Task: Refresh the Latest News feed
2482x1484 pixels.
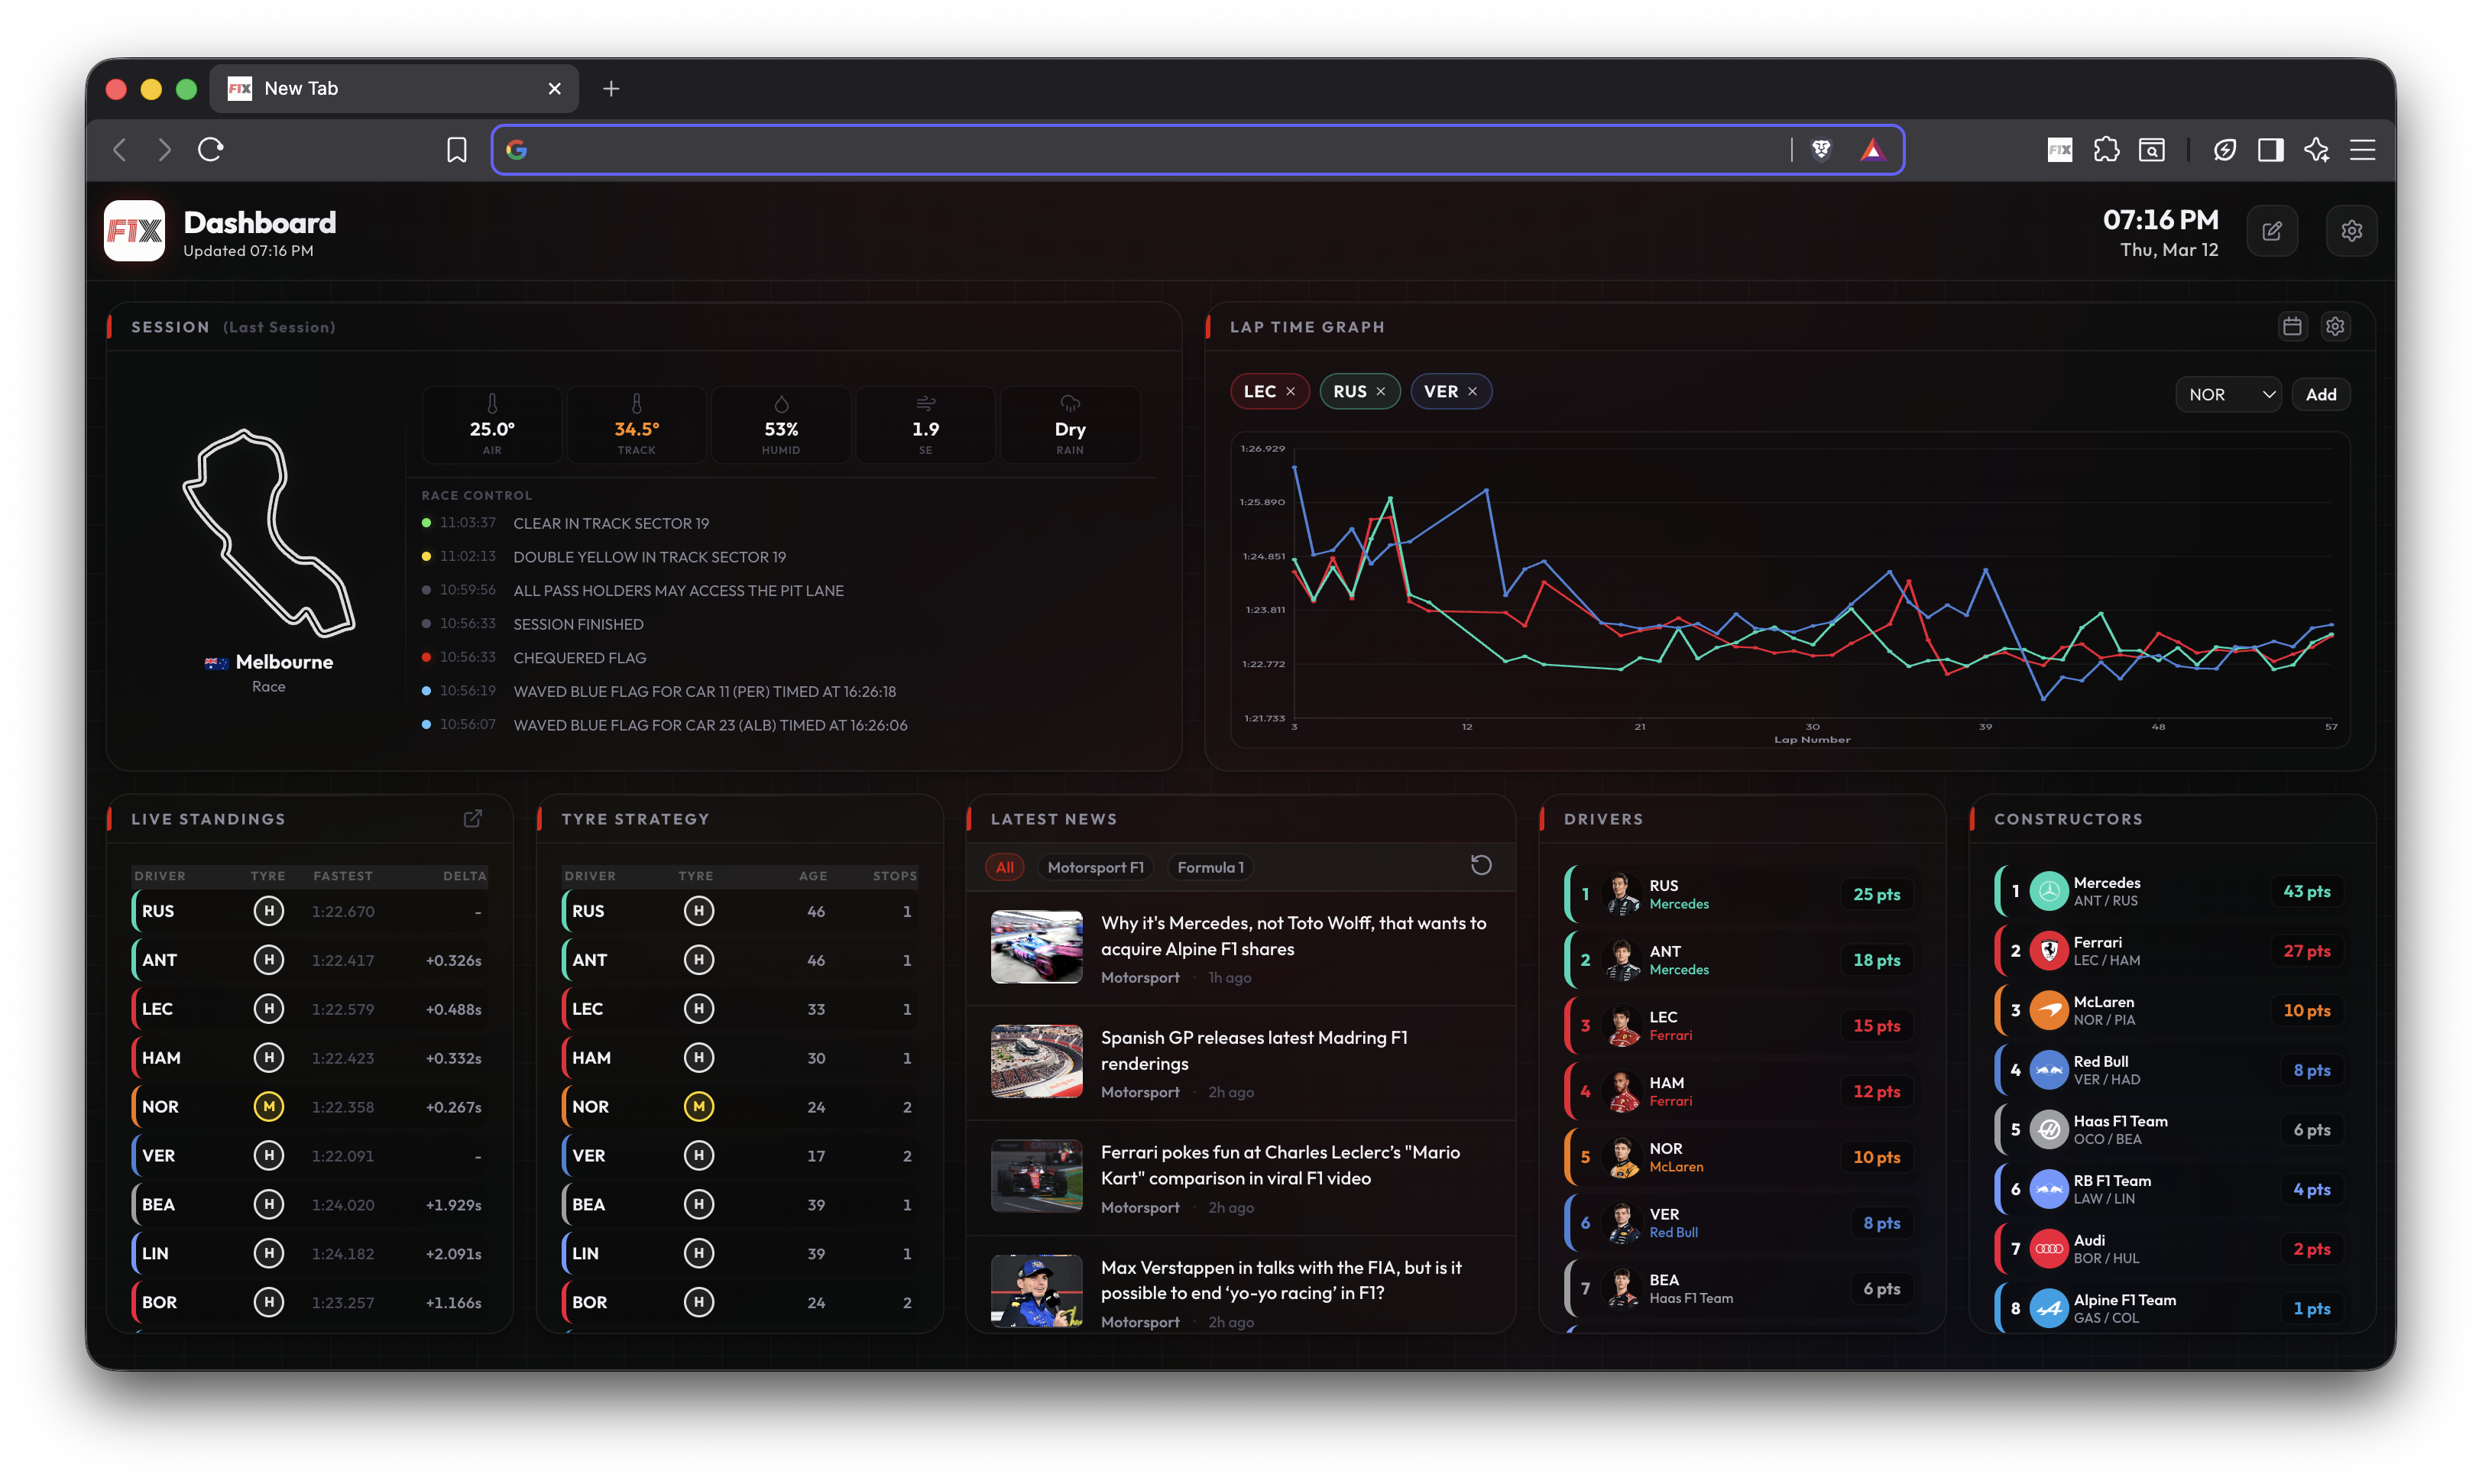Action: [1481, 865]
